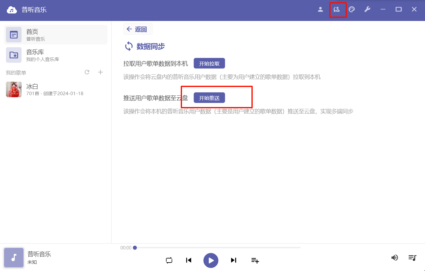
Task: Open the play queue list icon
Action: (x=412, y=258)
